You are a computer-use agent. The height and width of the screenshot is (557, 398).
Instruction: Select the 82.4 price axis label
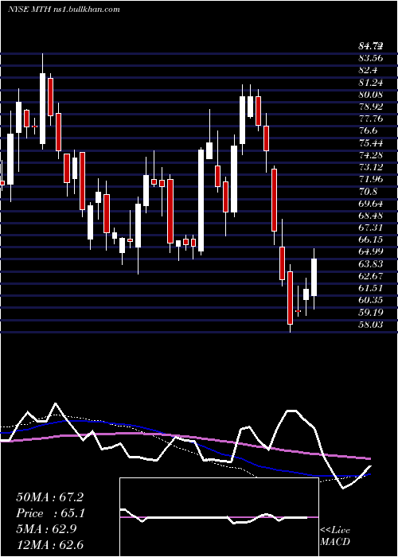[x=368, y=71]
